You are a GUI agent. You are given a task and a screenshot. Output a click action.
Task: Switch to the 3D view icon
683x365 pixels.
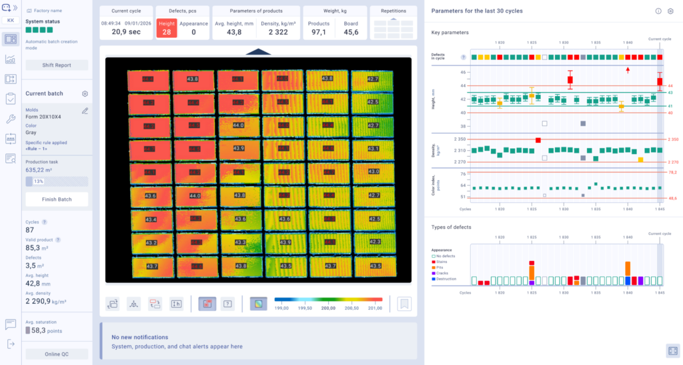133,304
